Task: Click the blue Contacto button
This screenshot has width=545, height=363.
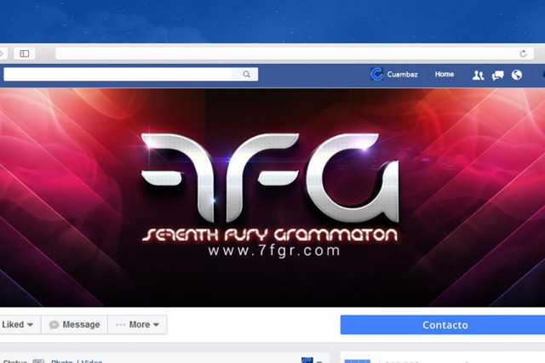Action: pyautogui.click(x=443, y=325)
